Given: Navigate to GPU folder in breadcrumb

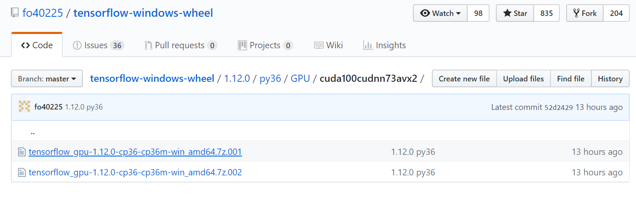Looking at the screenshot, I should pos(300,78).
